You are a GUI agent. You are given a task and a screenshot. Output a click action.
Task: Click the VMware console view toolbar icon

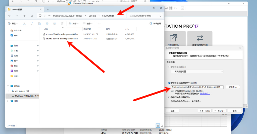pos(182,8)
